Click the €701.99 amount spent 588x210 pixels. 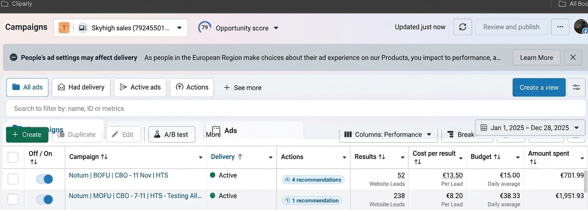click(x=572, y=175)
